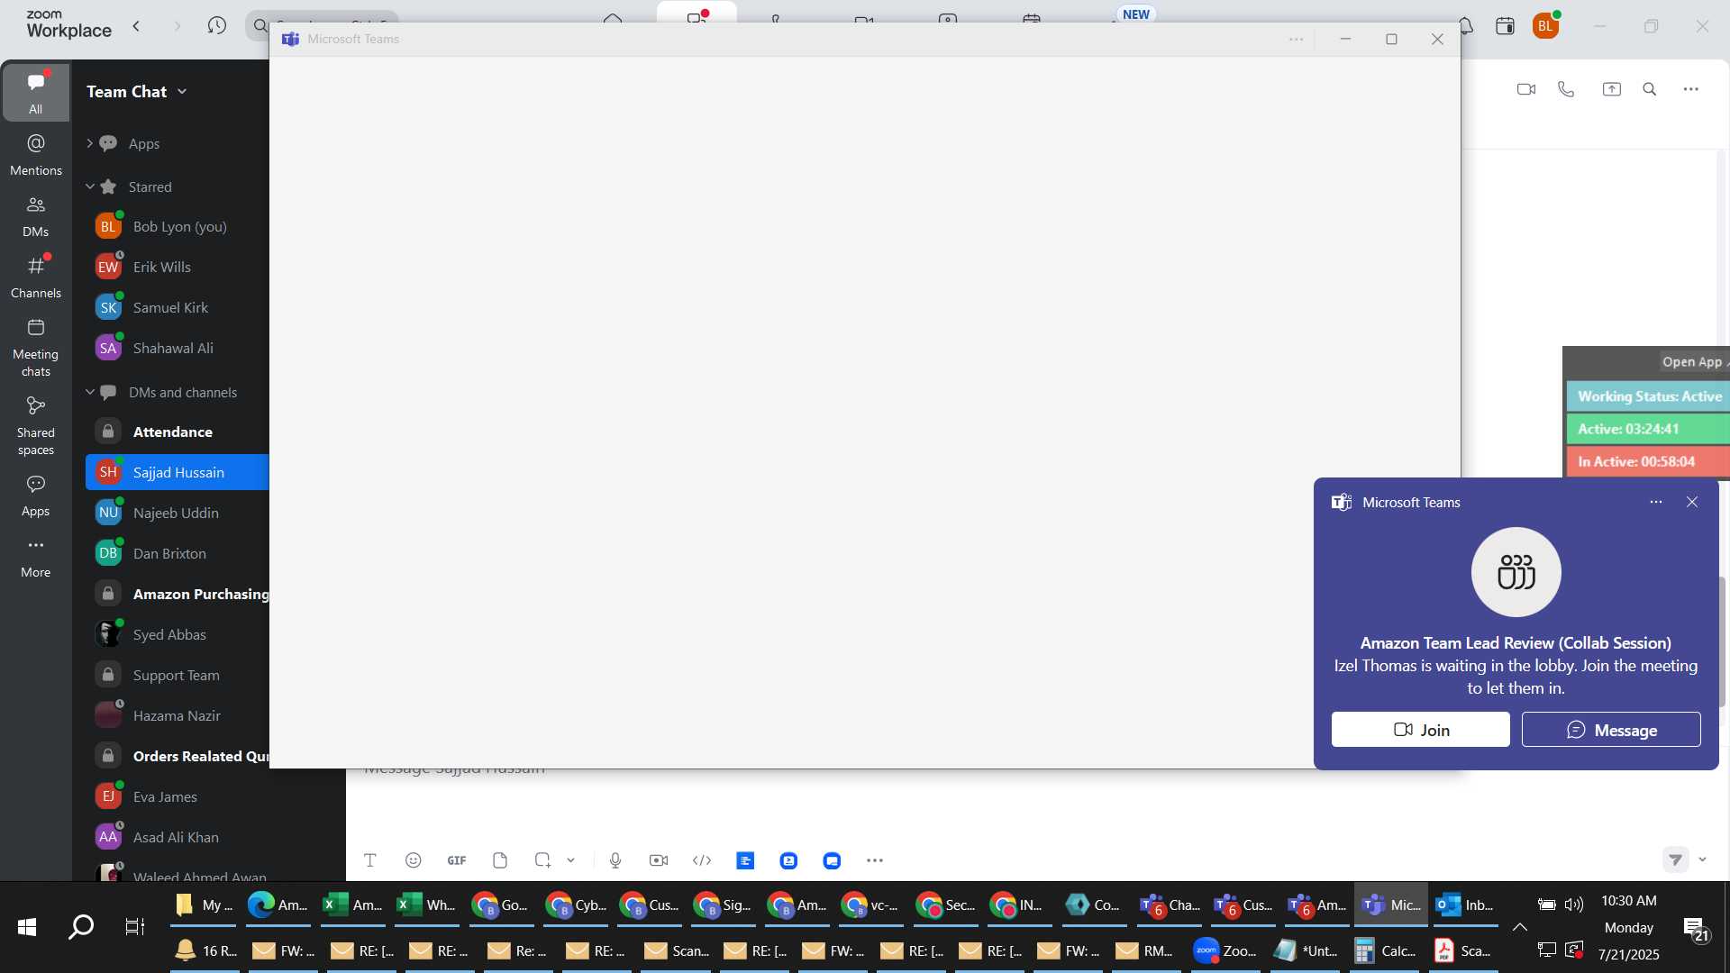Screen dimensions: 1730x973
Task: Open Erik Wills chat
Action: (178, 267)
